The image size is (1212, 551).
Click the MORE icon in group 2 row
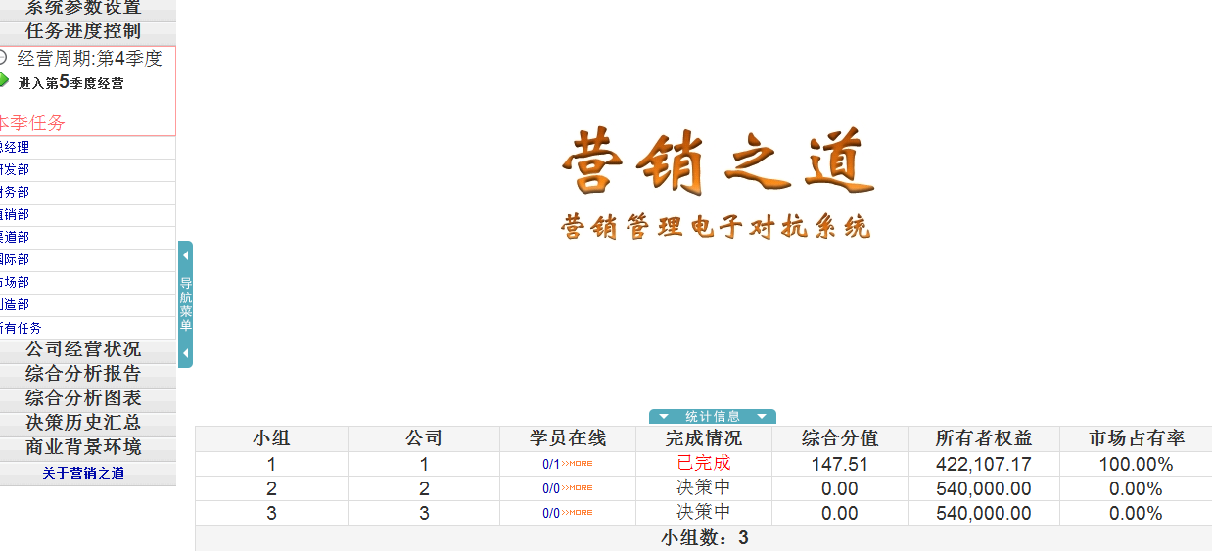(x=577, y=488)
